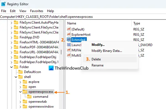Select the command subkey
Viewport: 166px width, 109px height.
[40, 97]
